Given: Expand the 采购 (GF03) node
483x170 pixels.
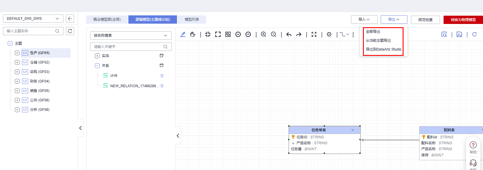Looking at the screenshot, I should tap(17, 72).
